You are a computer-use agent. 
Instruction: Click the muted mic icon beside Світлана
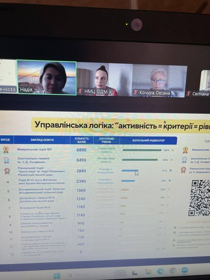188,93
